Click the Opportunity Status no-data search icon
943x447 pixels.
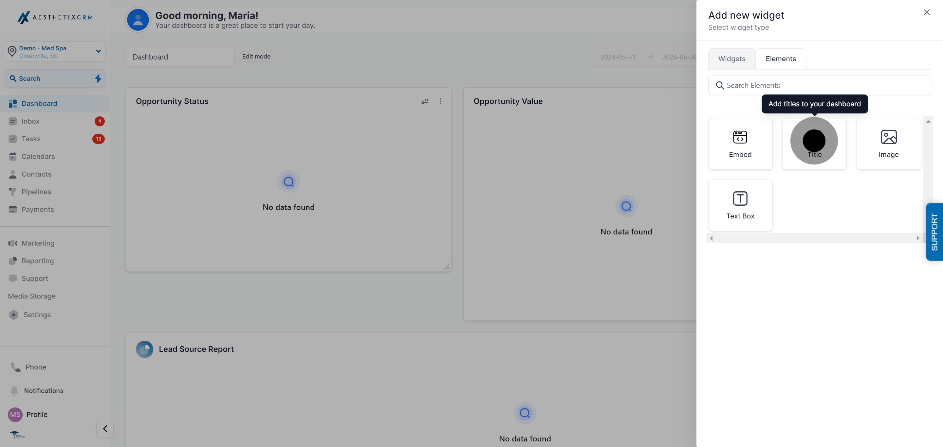pyautogui.click(x=288, y=182)
